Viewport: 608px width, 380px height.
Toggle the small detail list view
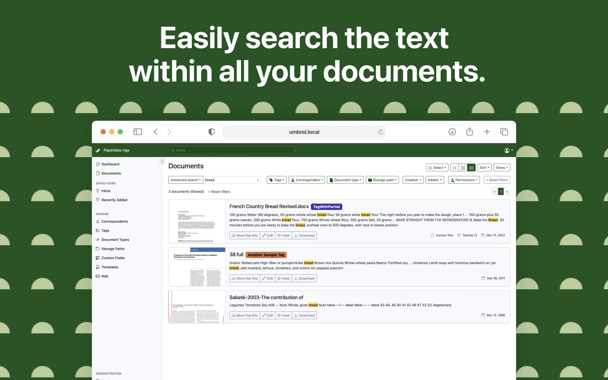click(471, 167)
